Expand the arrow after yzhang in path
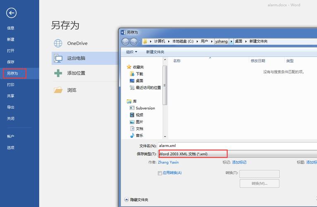317x207 pixels. pyautogui.click(x=231, y=41)
